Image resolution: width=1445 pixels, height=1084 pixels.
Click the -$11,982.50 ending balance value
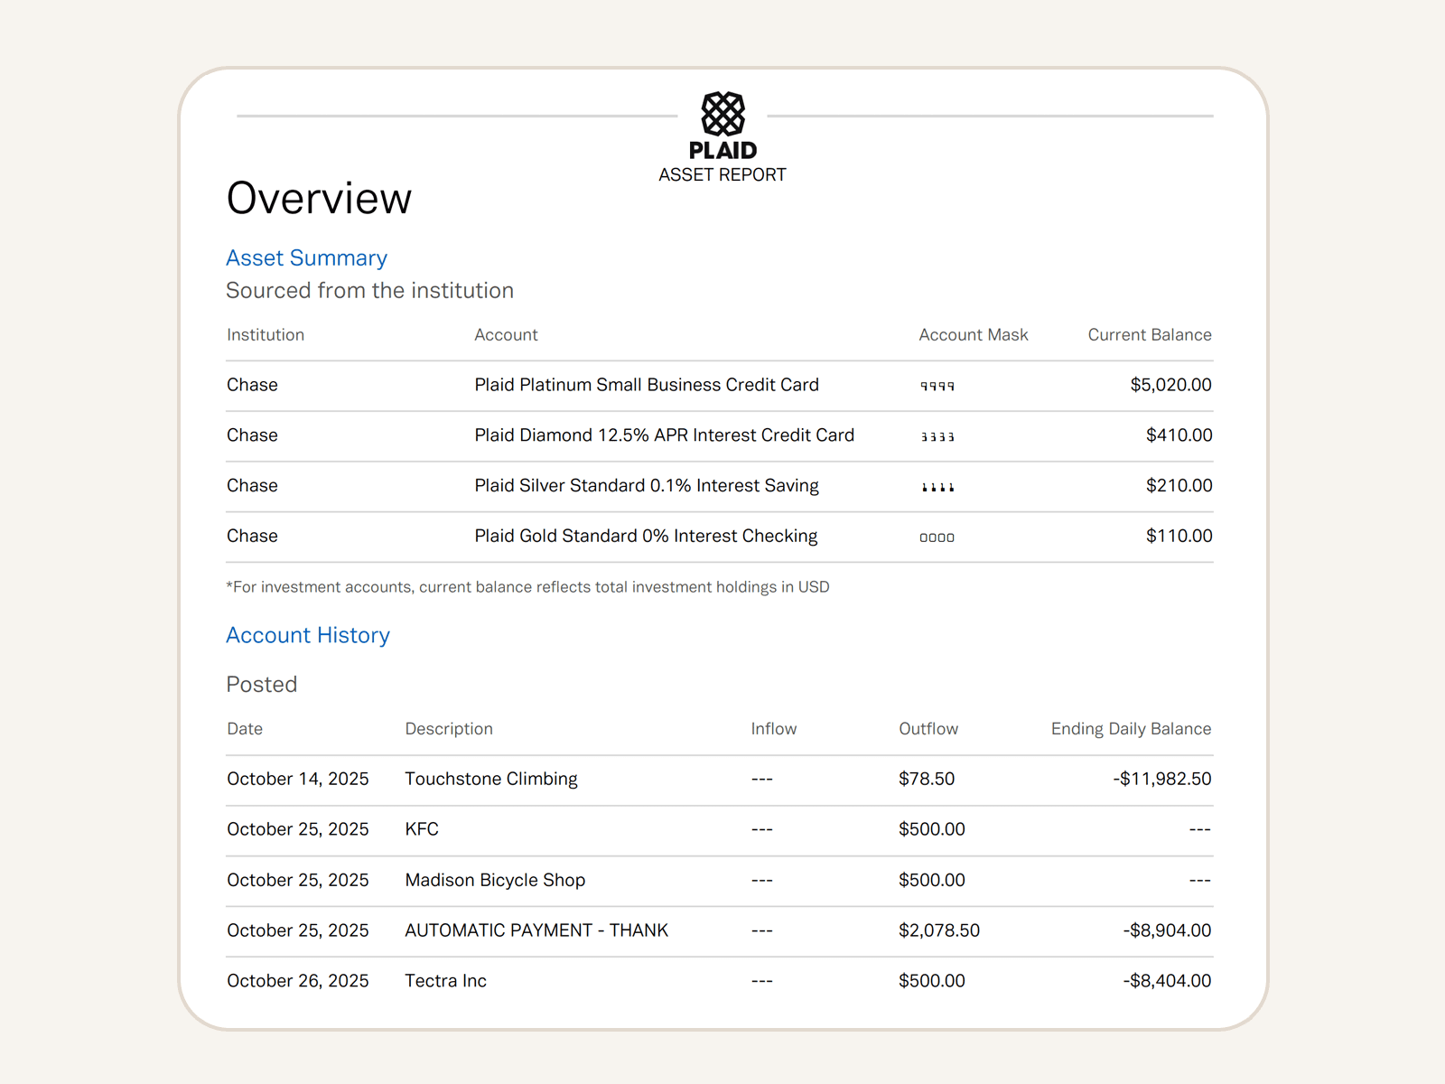coord(1163,779)
